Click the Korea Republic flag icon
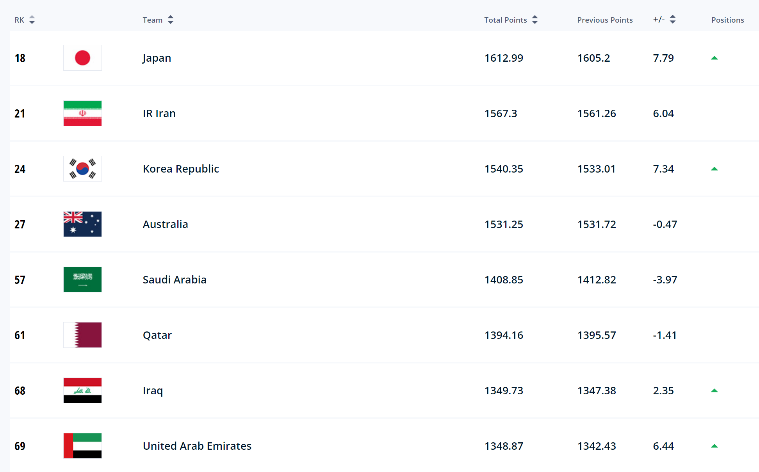 point(82,169)
